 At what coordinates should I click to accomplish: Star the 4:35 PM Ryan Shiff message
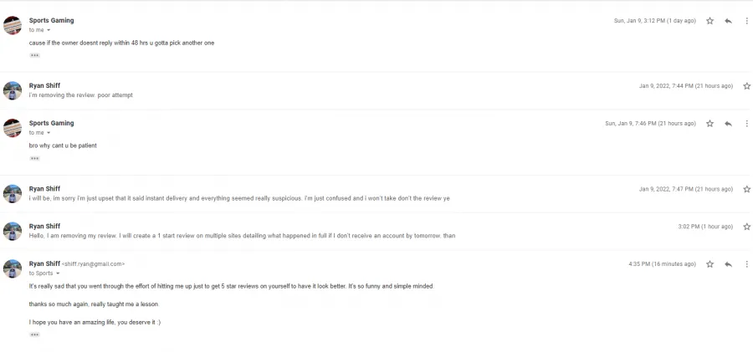pos(709,264)
